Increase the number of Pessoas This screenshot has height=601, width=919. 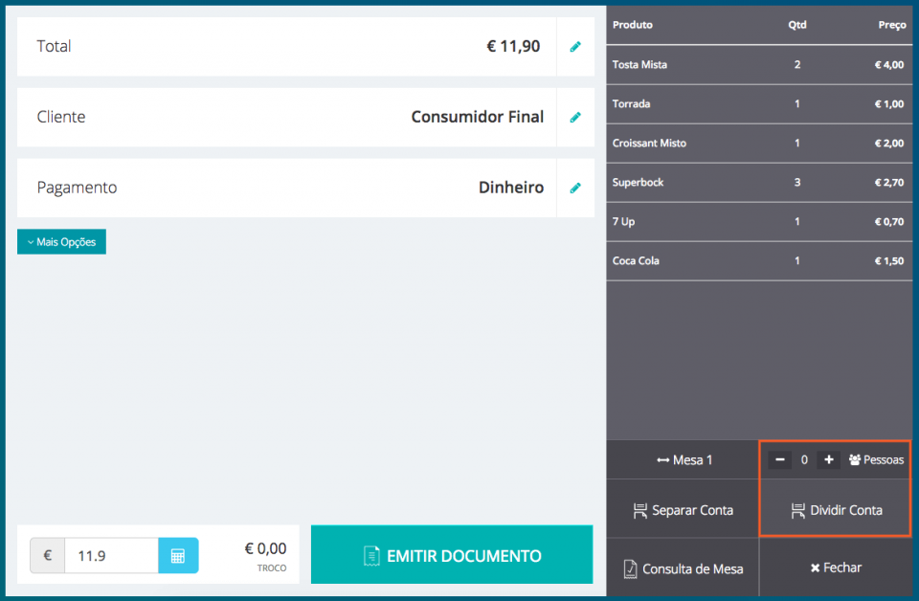pos(829,460)
